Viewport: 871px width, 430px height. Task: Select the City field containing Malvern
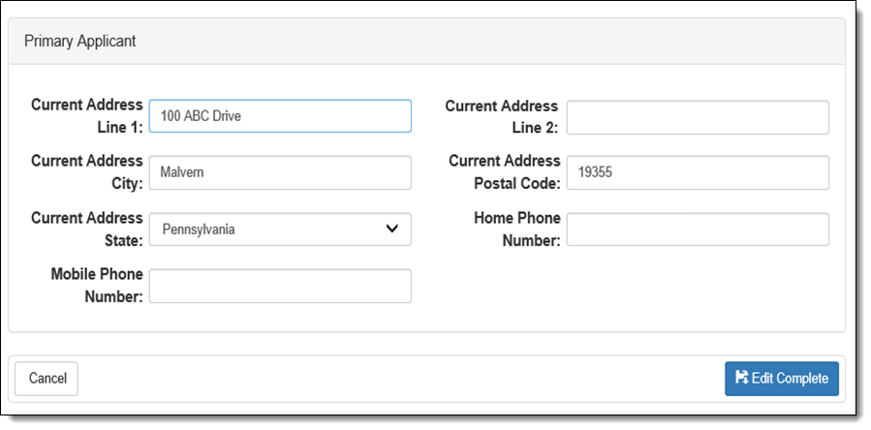pos(281,172)
